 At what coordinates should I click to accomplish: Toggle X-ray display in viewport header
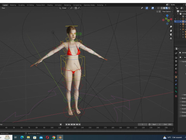coord(158,8)
